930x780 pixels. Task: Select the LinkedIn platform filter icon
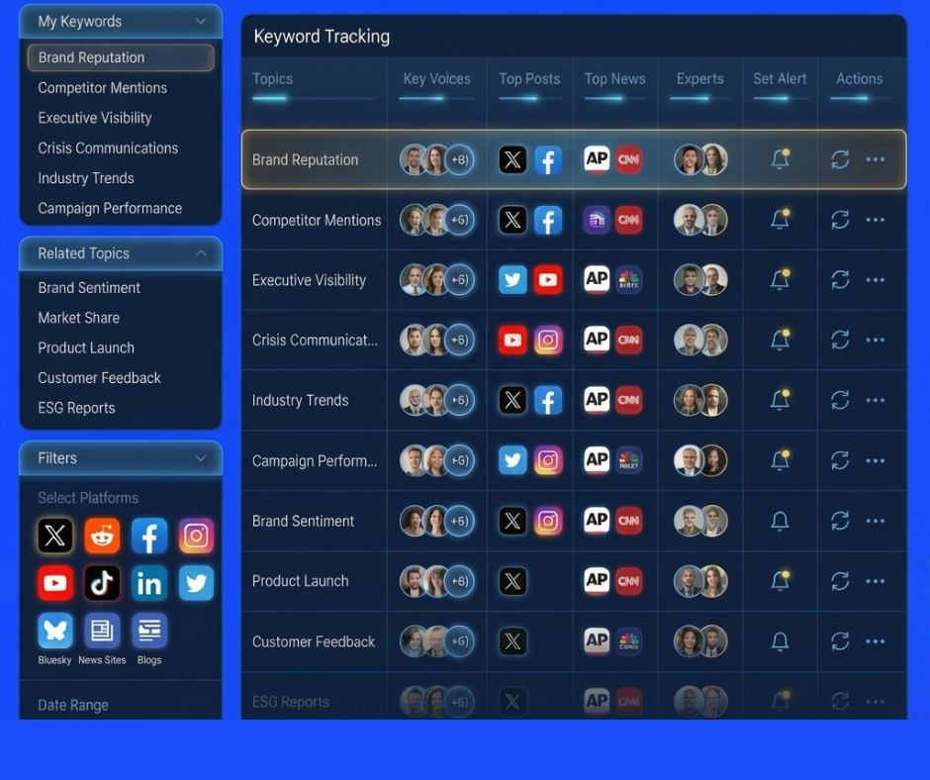[x=149, y=583]
